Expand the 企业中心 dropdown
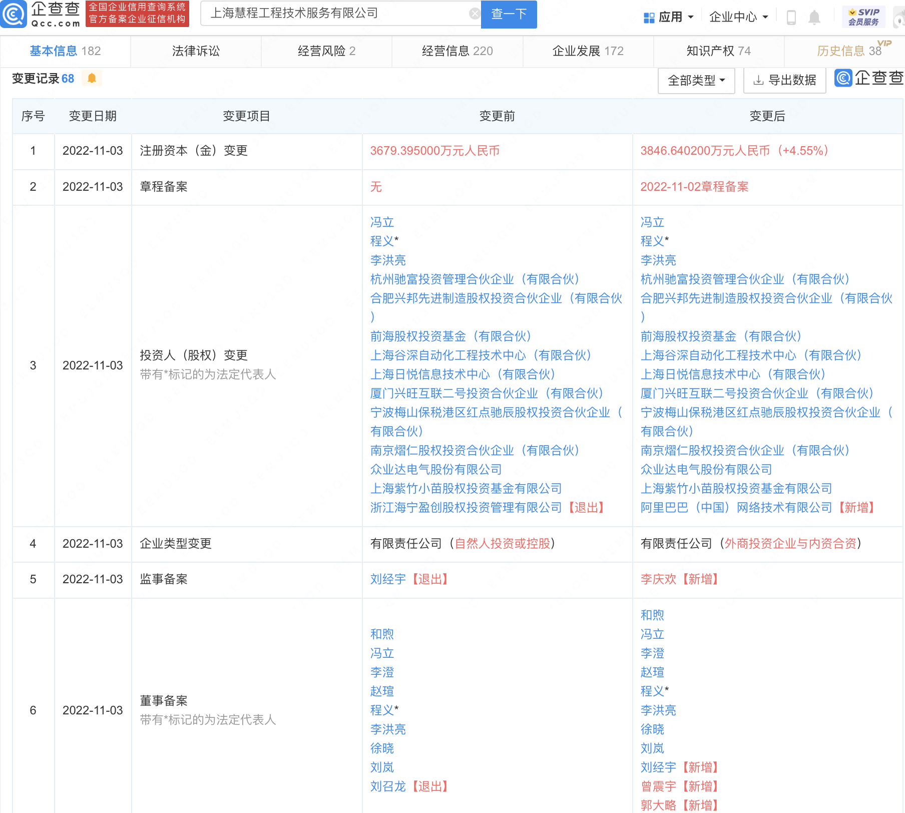This screenshot has height=813, width=905. pyautogui.click(x=738, y=18)
